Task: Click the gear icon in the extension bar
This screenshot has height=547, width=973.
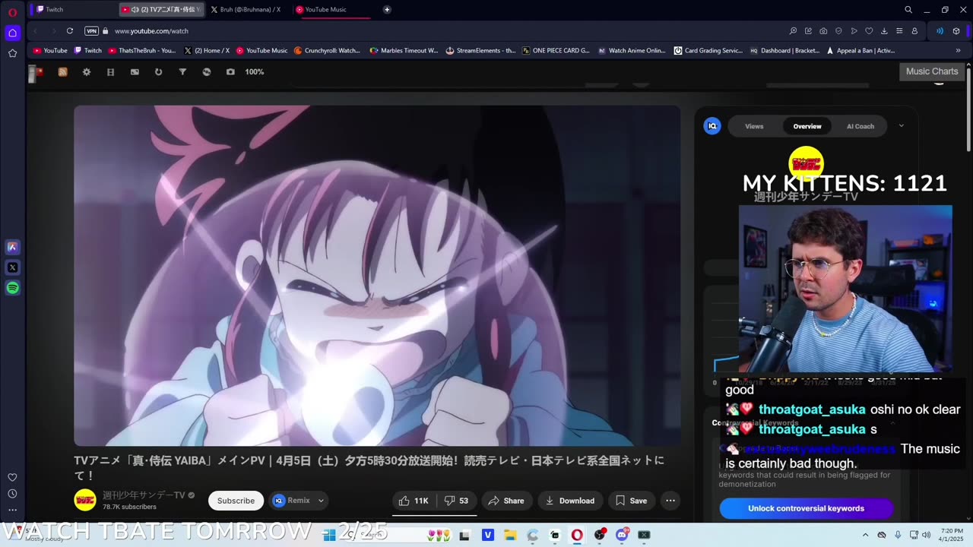Action: click(87, 72)
